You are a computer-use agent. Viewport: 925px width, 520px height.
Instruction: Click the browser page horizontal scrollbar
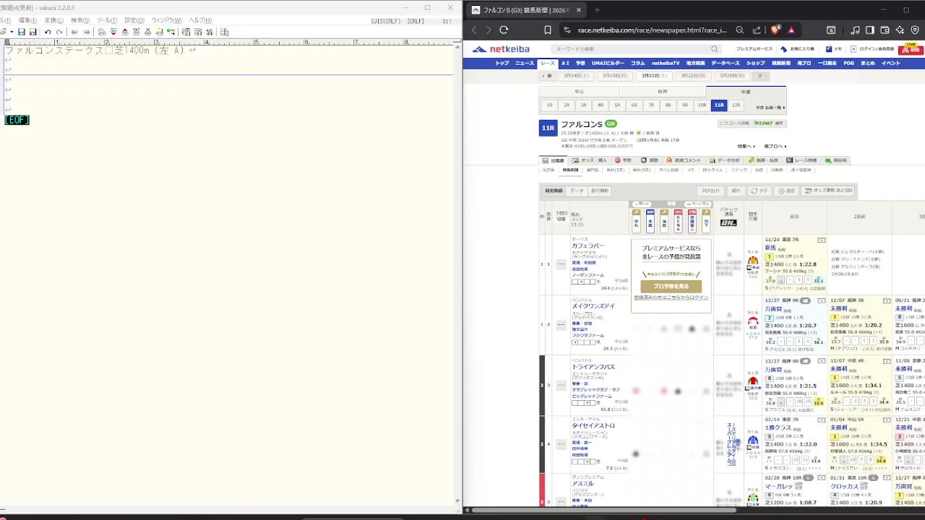tap(603, 510)
